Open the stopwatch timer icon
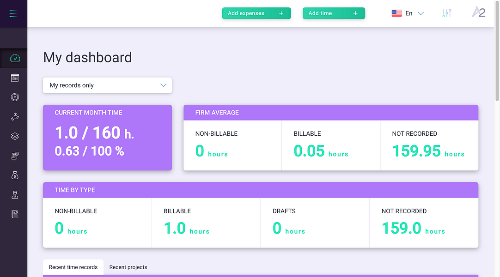Image resolution: width=500 pixels, height=277 pixels. tap(15, 97)
